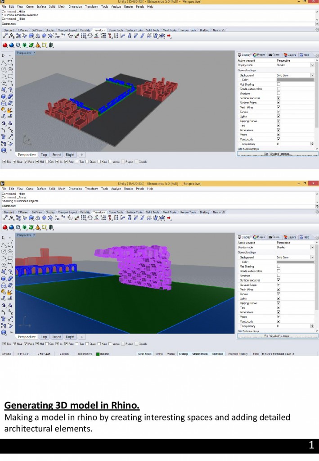319x461 pixels.
Task: Click the background Color swatch, lower panel
Action: pos(295,262)
